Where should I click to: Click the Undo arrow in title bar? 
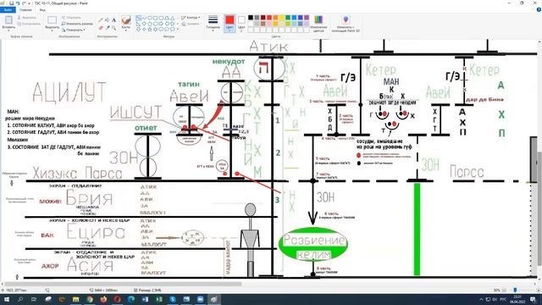(x=18, y=3)
